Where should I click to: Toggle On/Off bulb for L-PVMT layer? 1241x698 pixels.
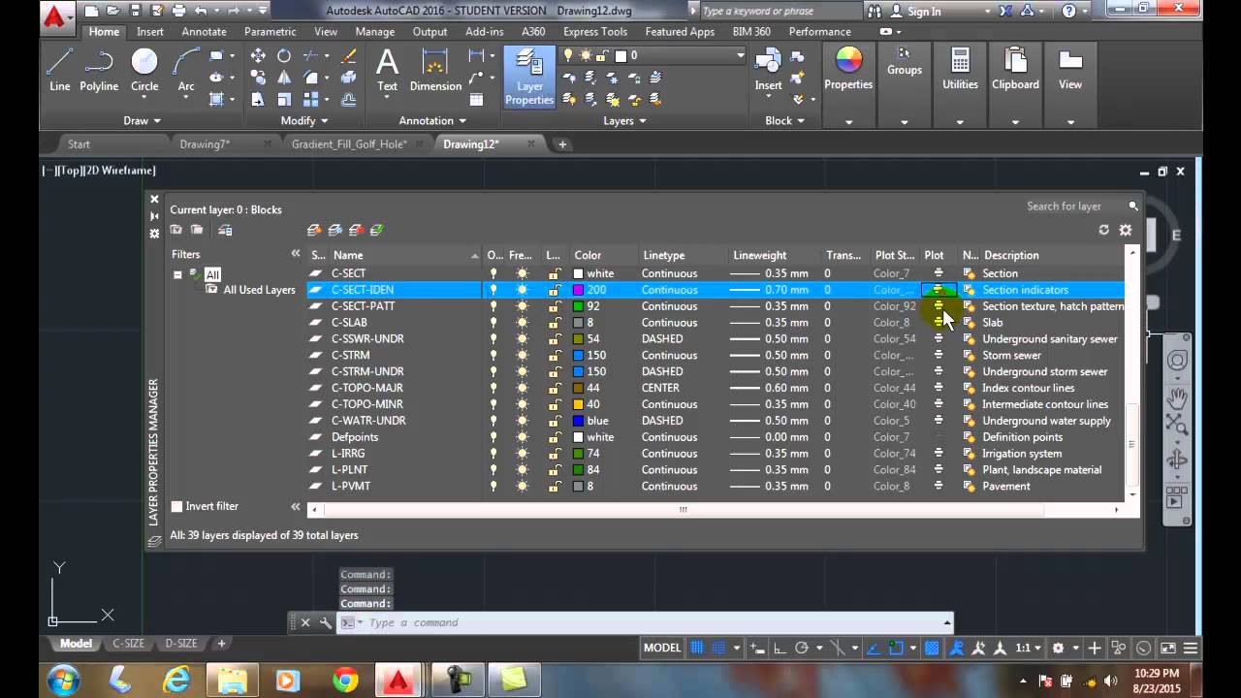click(x=493, y=486)
